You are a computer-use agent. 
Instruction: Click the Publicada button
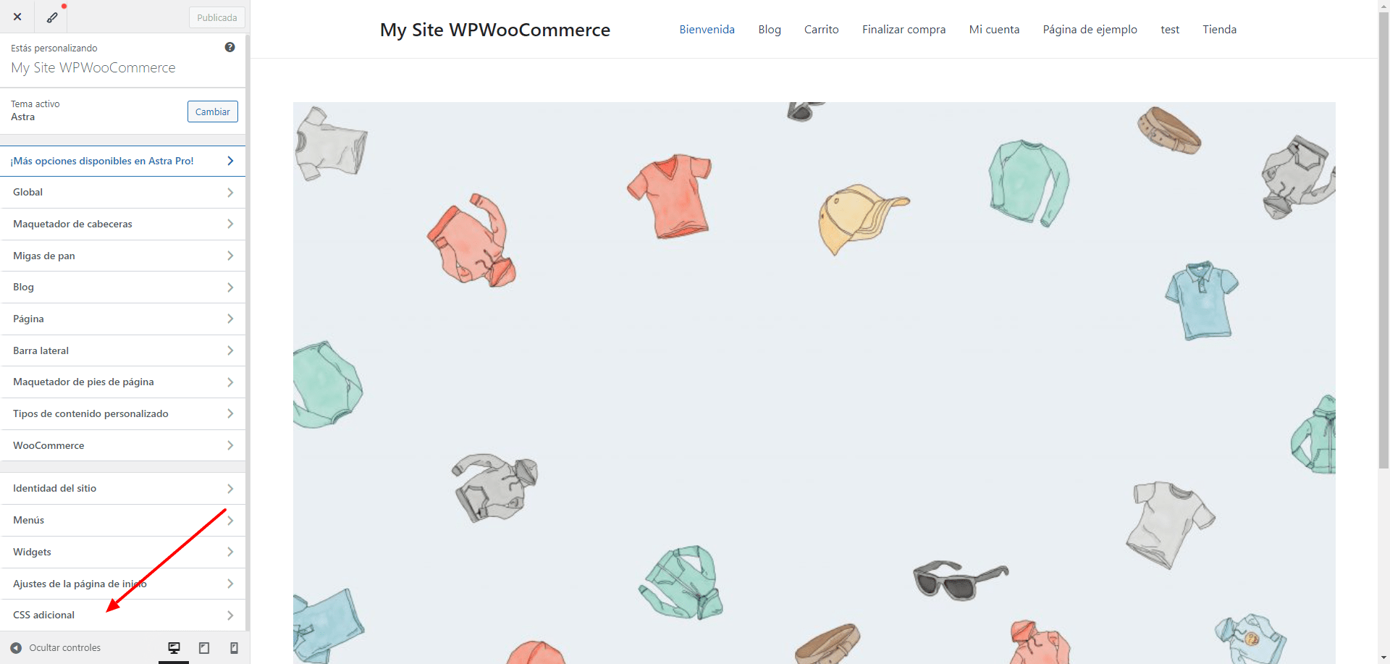pos(216,17)
